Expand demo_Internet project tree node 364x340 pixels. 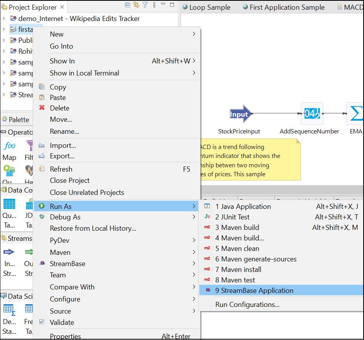coord(4,18)
